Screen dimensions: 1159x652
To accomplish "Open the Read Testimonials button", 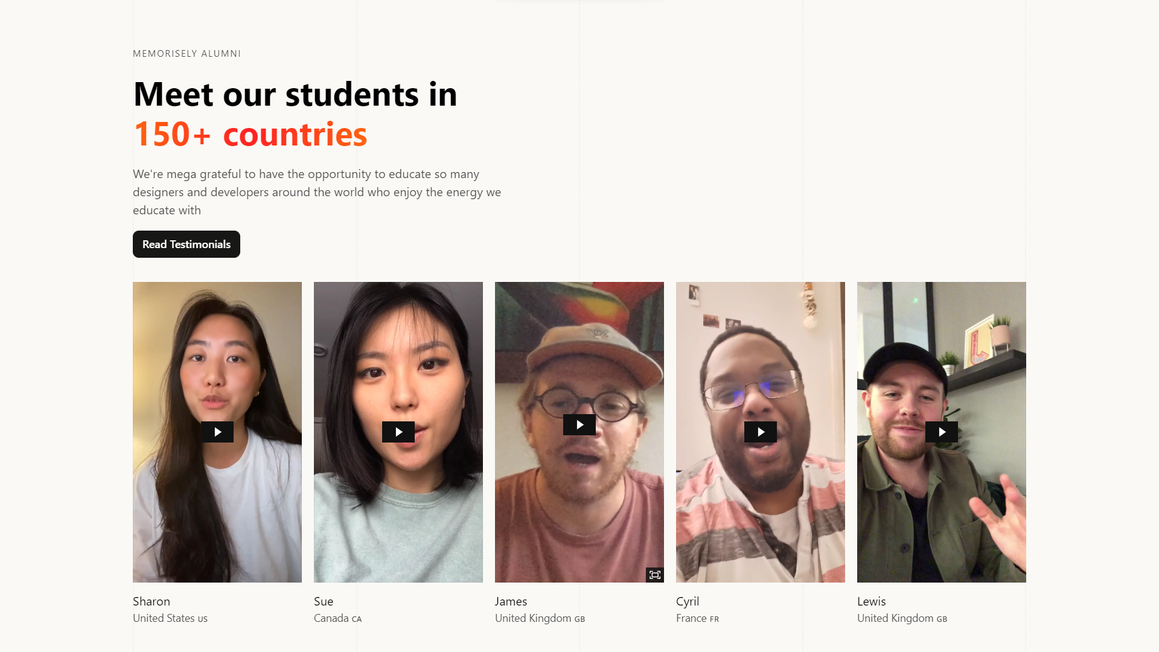I will click(x=187, y=245).
